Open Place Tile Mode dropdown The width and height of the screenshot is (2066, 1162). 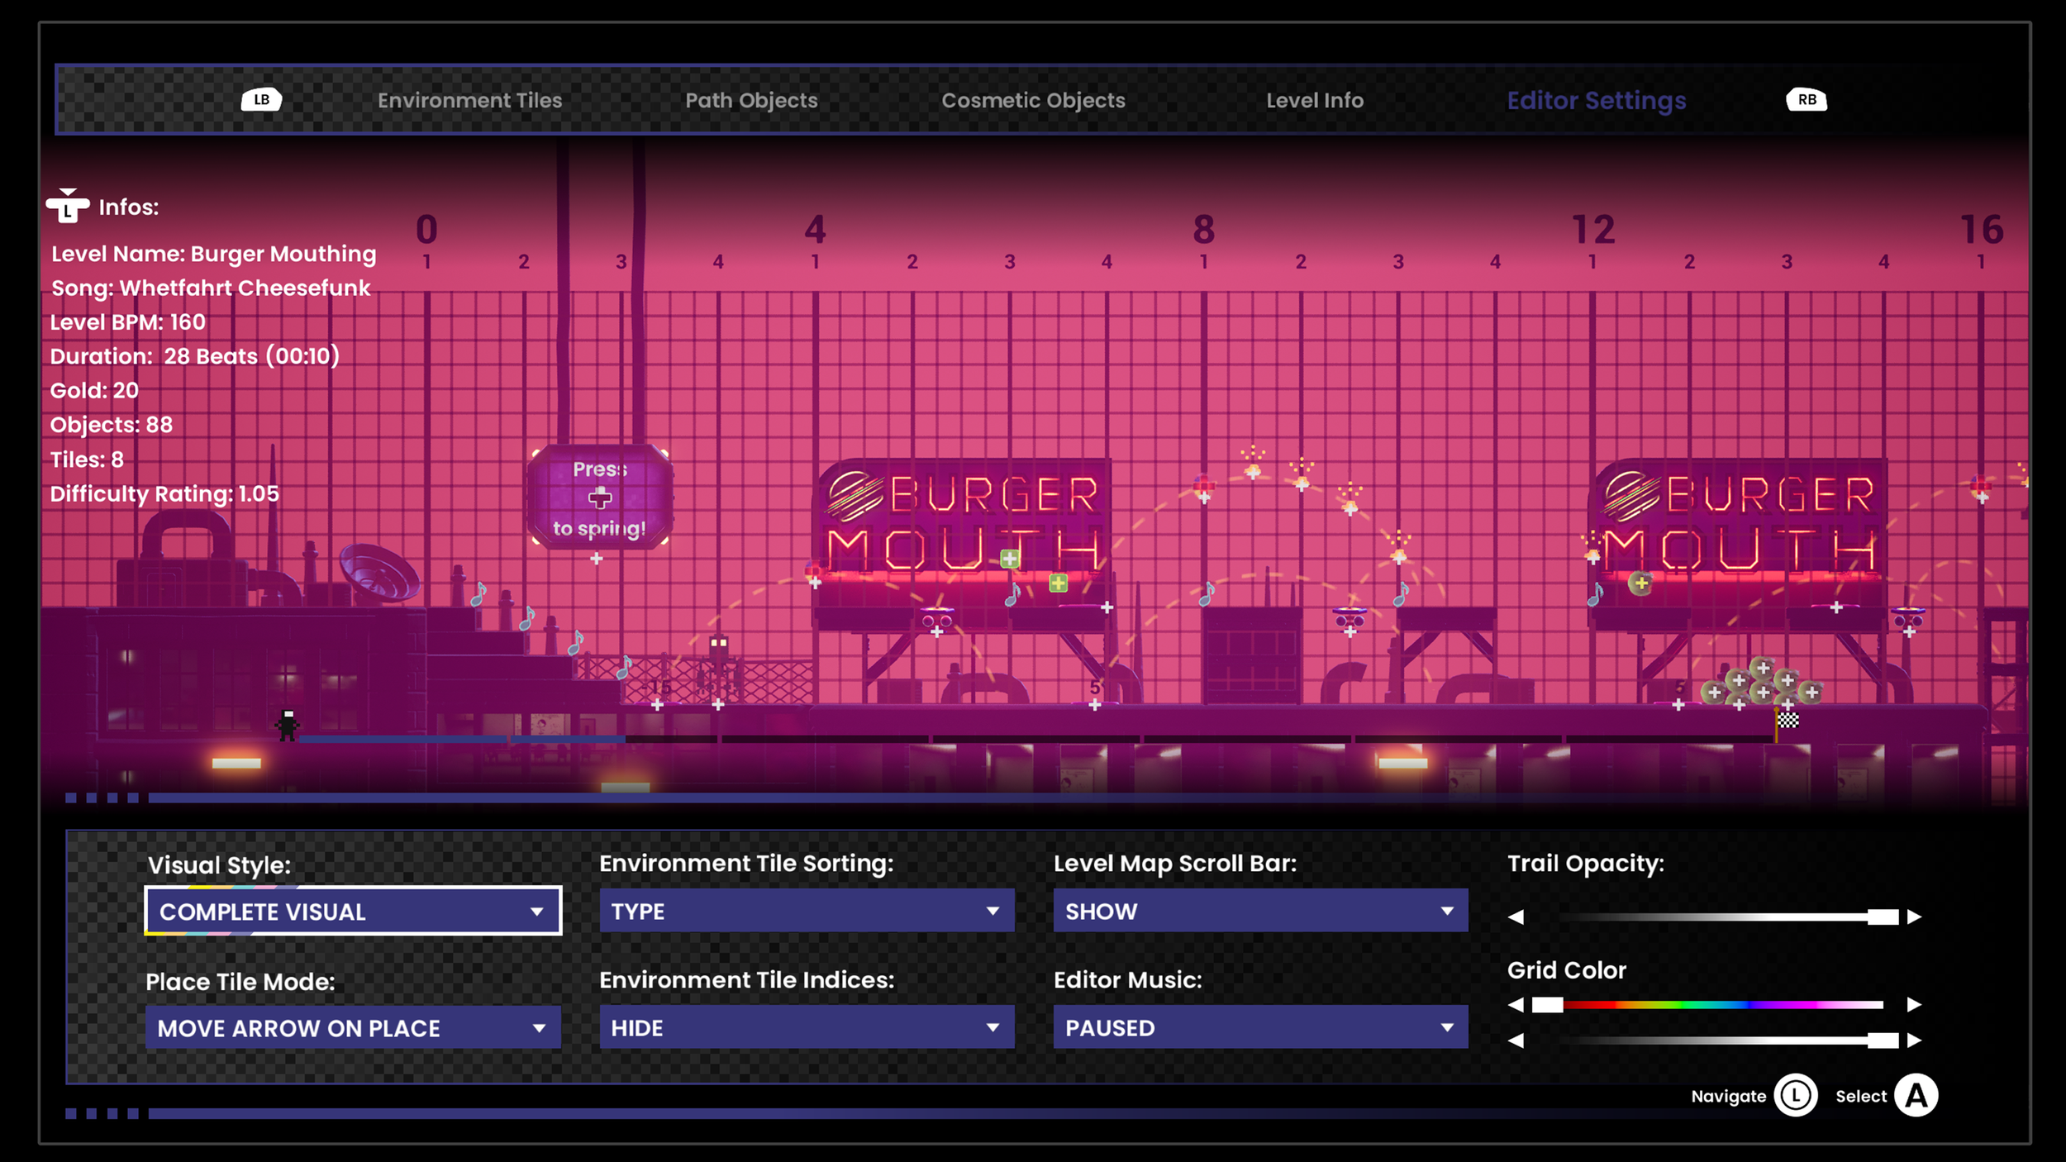pos(353,1027)
